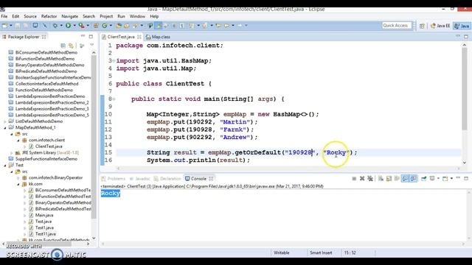Toggle Scroll Lock in Console toolbar
The height and width of the screenshot is (265, 472).
389,178
